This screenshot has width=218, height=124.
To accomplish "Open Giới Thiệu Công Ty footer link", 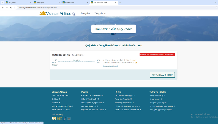I will (x=59, y=95).
